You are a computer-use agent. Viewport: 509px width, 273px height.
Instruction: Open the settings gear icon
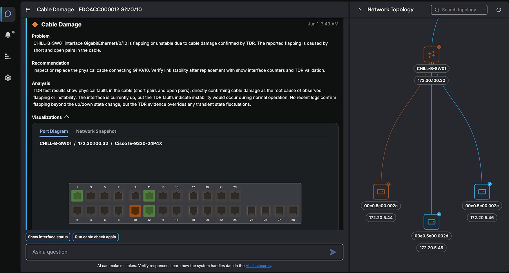pyautogui.click(x=8, y=78)
